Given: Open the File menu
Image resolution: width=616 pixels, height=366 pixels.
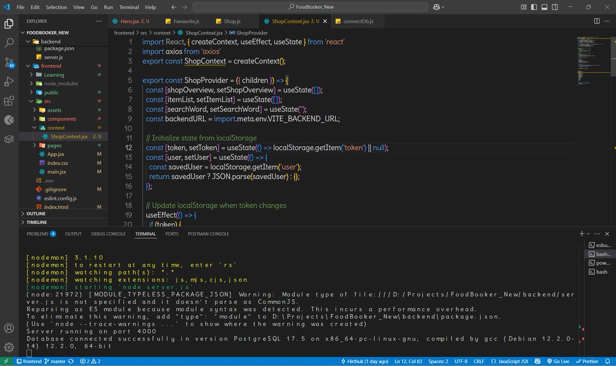Looking at the screenshot, I should click(x=20, y=7).
